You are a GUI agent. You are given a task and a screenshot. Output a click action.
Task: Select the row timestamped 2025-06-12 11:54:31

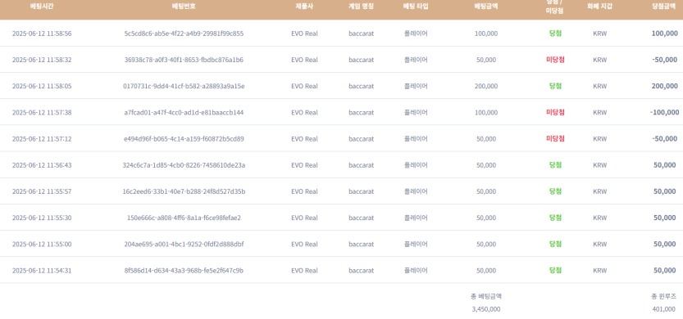(x=341, y=270)
